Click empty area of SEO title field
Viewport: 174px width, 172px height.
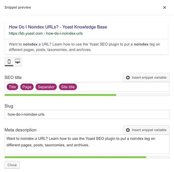click(x=122, y=87)
